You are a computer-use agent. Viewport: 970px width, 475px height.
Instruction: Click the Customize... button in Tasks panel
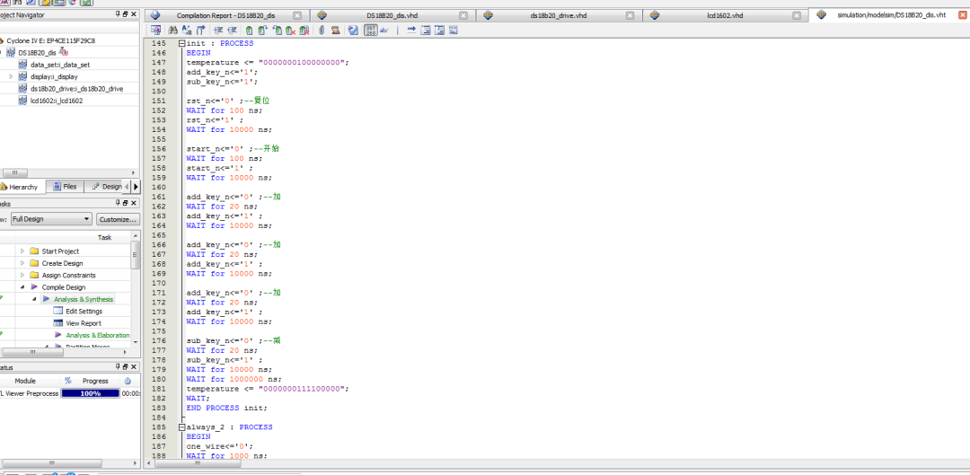click(x=118, y=219)
